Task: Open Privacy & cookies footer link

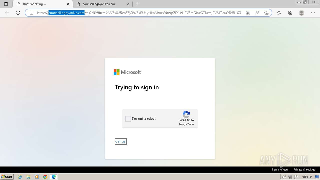Action: 304,169
